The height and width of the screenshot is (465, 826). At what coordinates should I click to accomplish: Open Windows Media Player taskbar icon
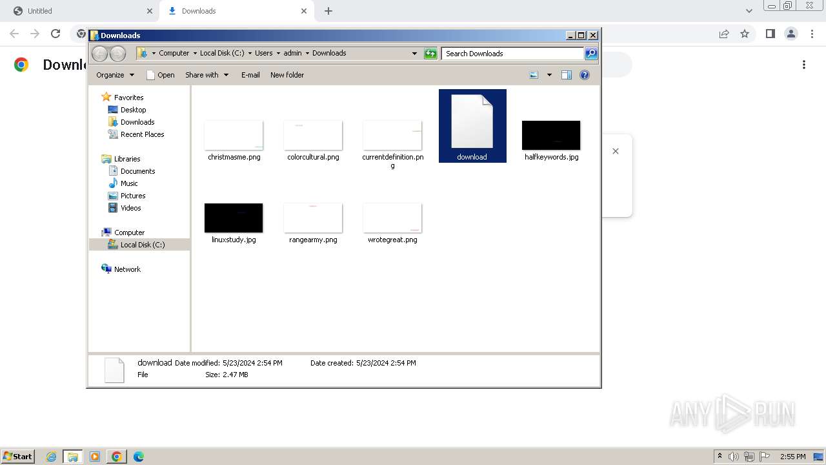tap(95, 457)
